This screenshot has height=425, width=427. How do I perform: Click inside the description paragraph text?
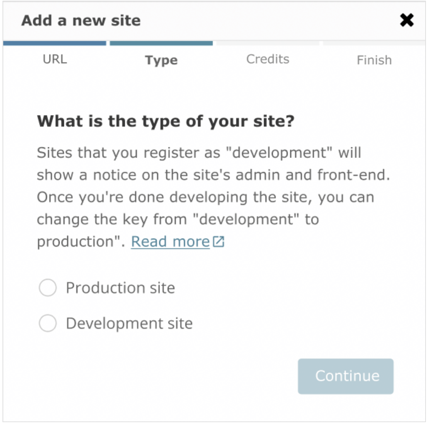(213, 197)
